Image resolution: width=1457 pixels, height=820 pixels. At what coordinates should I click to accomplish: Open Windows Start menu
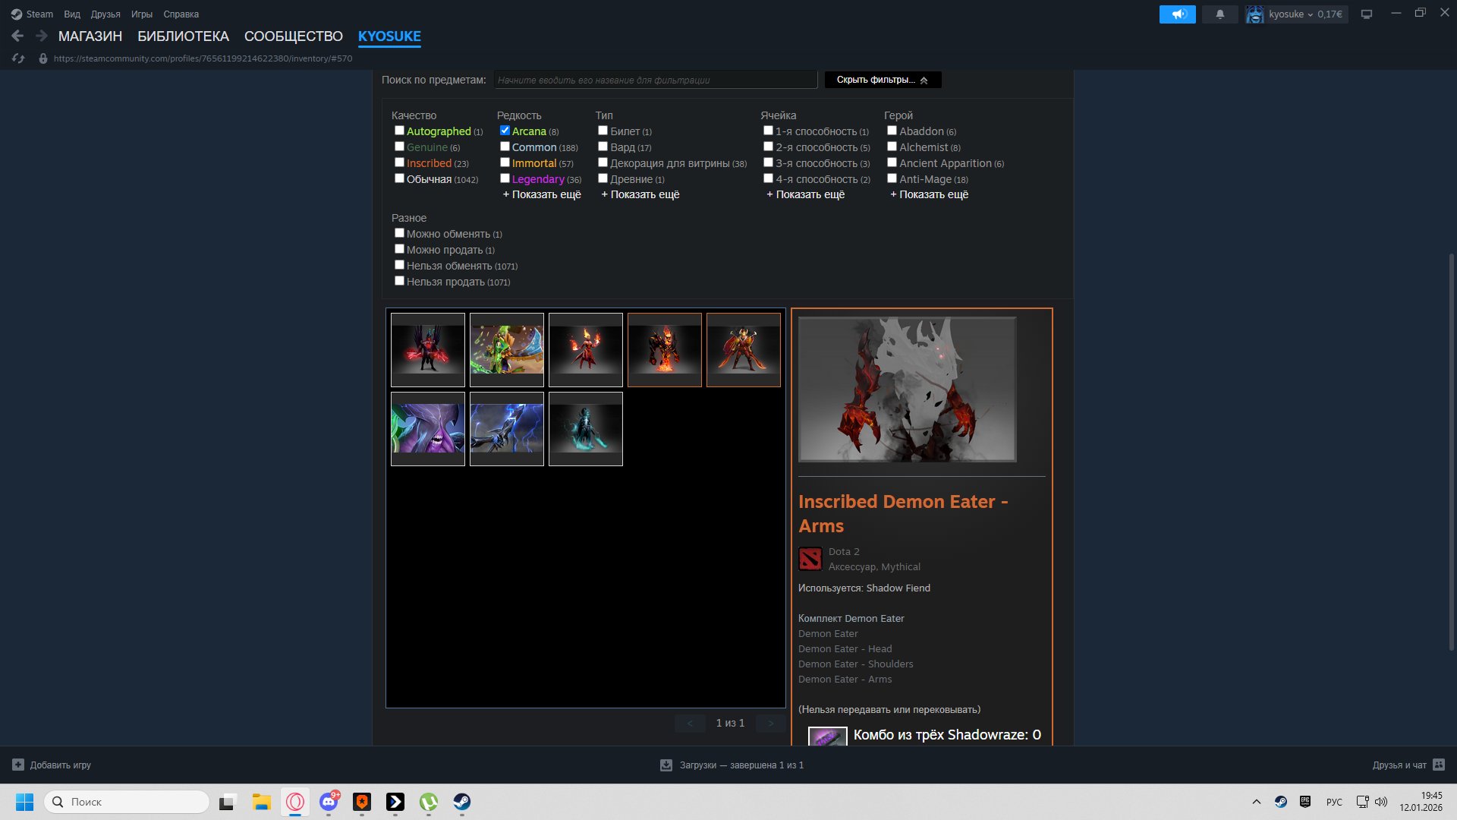(25, 802)
